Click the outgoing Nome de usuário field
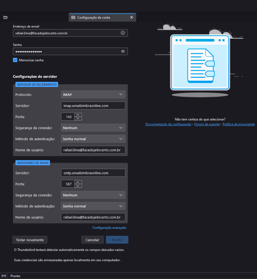 point(93,217)
